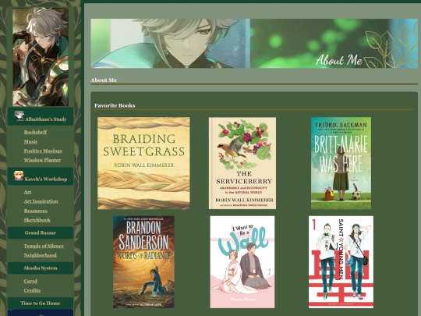Go to the Art Inspiration page
Image resolution: width=421 pixels, height=316 pixels.
coord(41,201)
